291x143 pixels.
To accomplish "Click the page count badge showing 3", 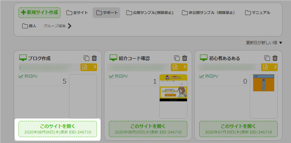I will tap(89, 67).
